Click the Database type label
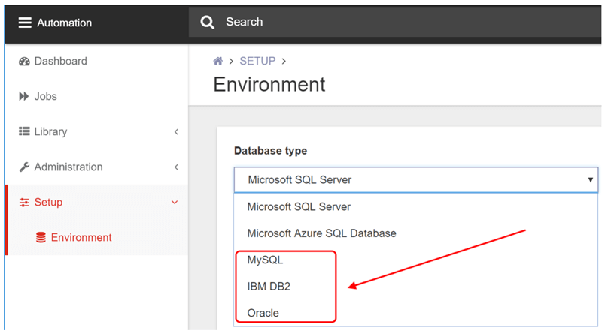This screenshot has width=602, height=331. tap(271, 151)
